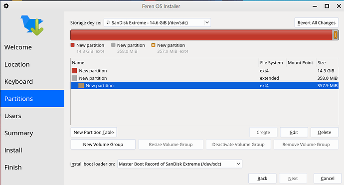Go to the Users step in sidebar
Image resolution: width=344 pixels, height=185 pixels.
[x=32, y=116]
